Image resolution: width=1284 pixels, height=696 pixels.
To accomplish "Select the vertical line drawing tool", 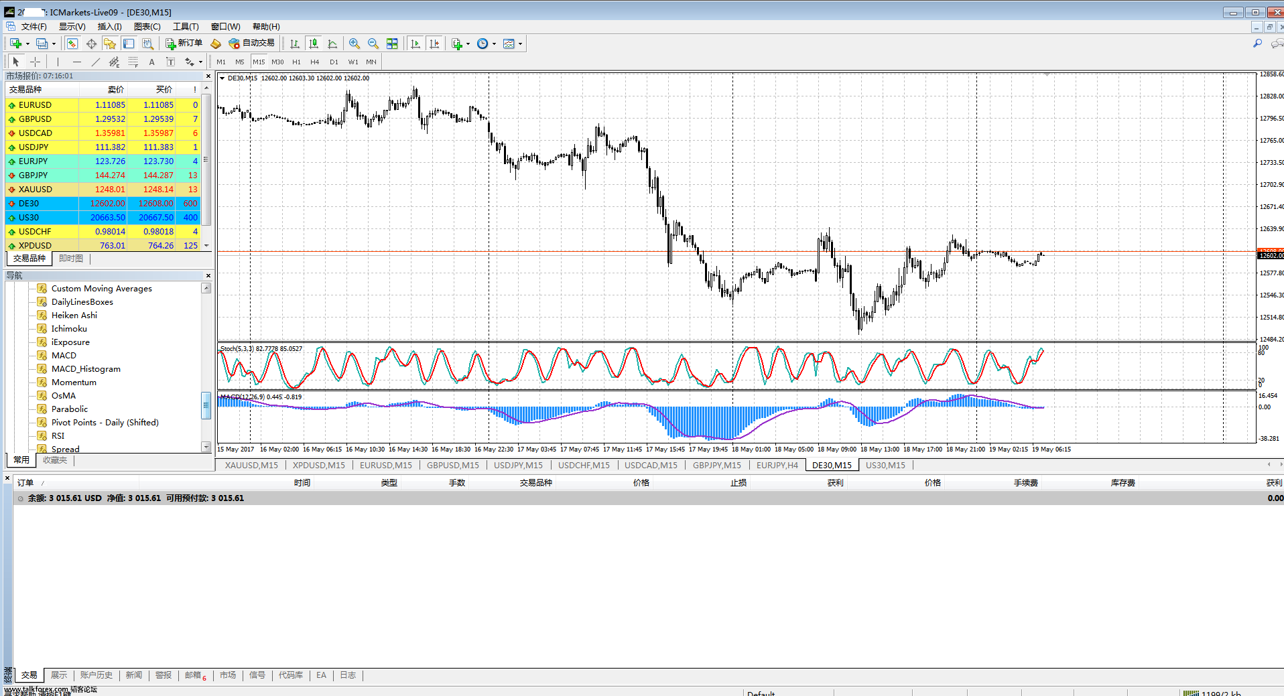I will pos(58,62).
